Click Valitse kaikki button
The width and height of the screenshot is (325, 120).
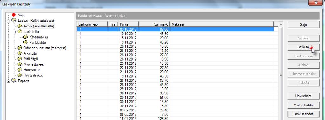point(303,105)
